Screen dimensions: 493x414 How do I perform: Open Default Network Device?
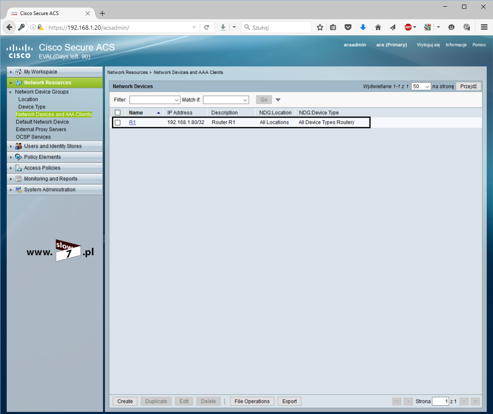[42, 122]
